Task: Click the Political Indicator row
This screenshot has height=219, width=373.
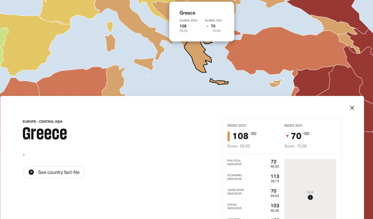Action: click(252, 164)
